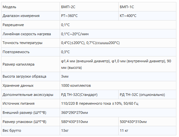Click the 0,3°C repeatability value
179x137 pixels.
66,52
